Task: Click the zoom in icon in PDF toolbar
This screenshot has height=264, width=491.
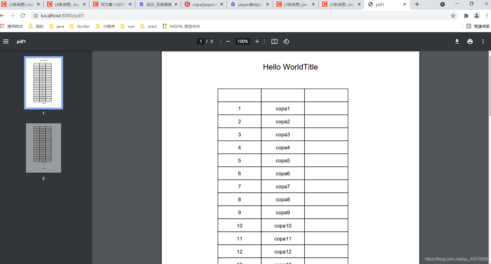Action: (x=257, y=41)
